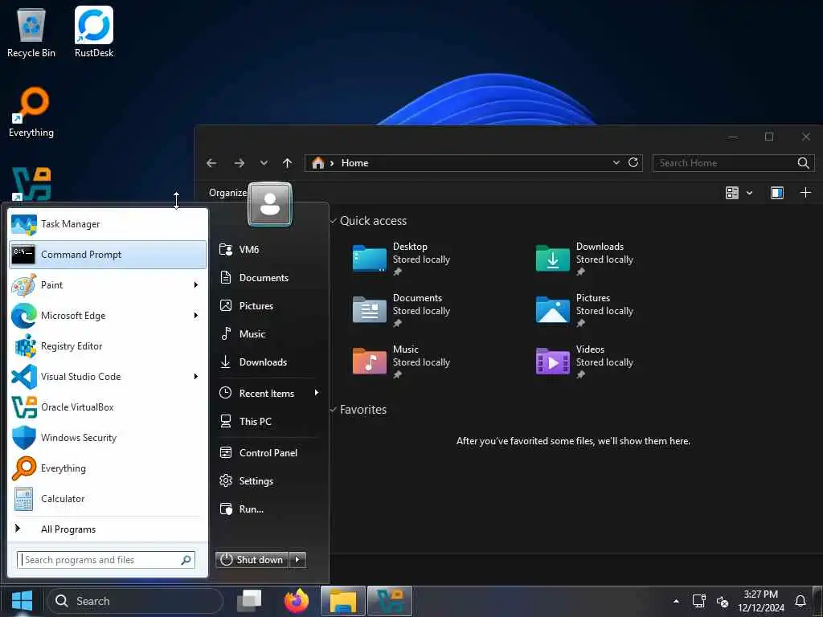Show hidden system tray icons
Screen dimensions: 823x617
(676, 601)
